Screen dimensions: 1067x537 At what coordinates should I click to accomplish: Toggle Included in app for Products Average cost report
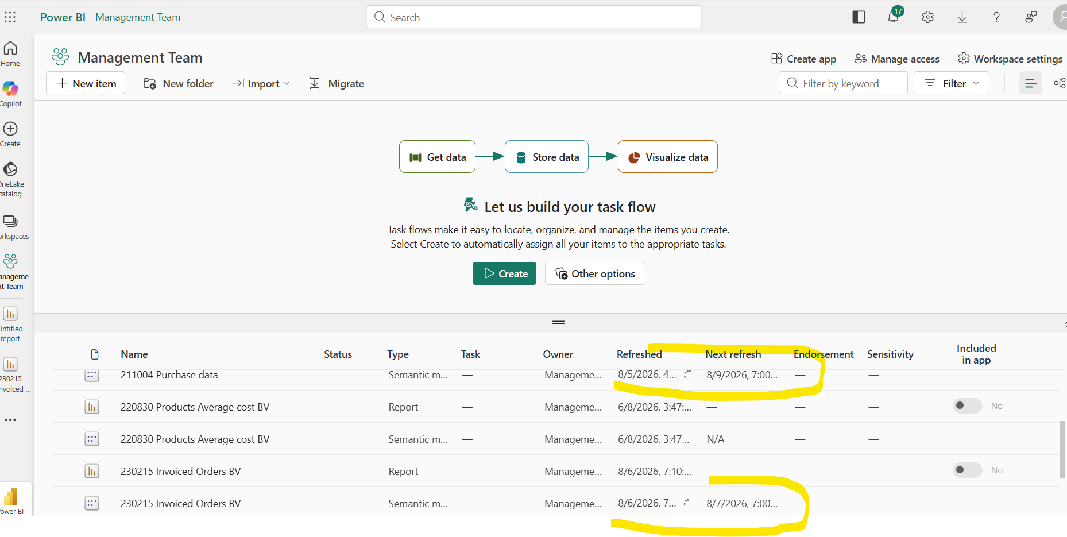968,405
